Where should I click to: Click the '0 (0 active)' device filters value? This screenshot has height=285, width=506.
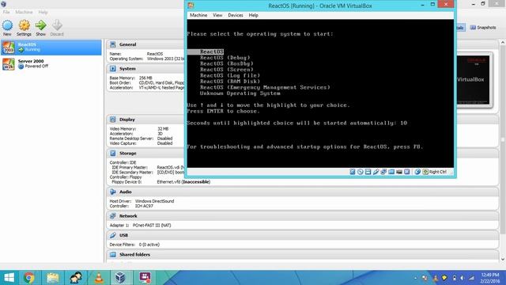[149, 245]
